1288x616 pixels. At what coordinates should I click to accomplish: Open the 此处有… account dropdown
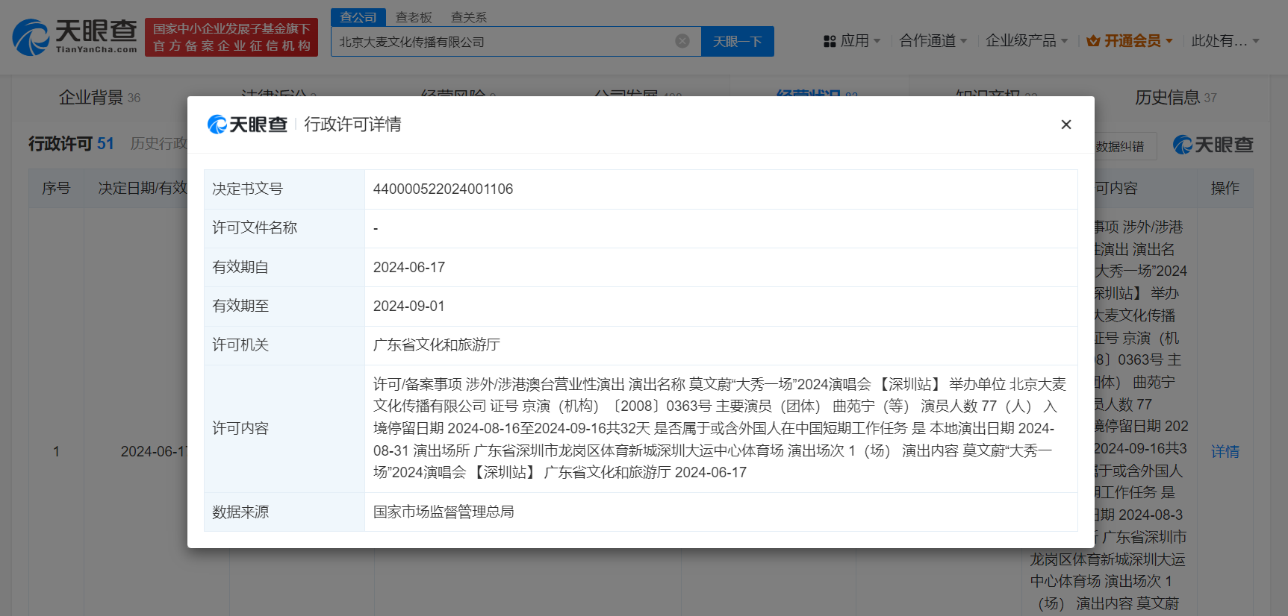(1225, 41)
